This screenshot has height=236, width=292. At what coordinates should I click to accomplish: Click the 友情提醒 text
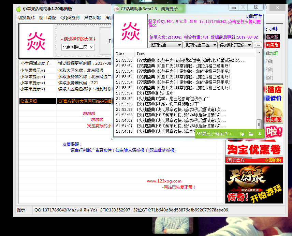click(72, 144)
